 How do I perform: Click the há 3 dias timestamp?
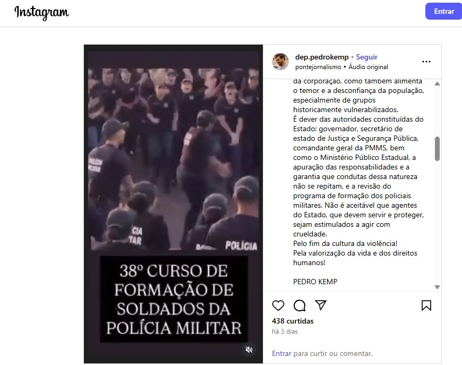pos(285,332)
